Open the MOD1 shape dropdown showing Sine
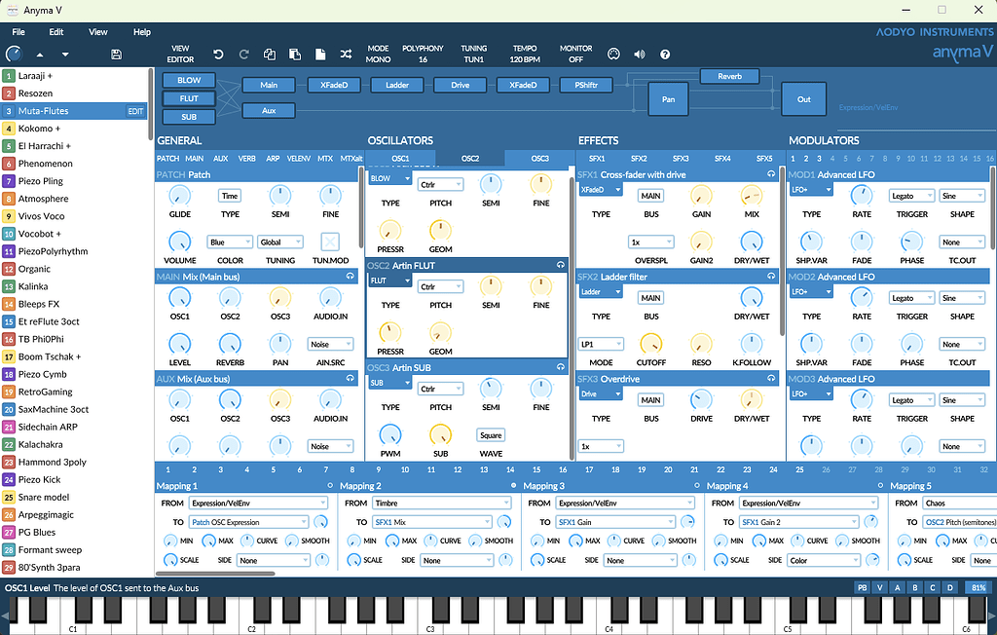This screenshot has width=997, height=635. [960, 195]
